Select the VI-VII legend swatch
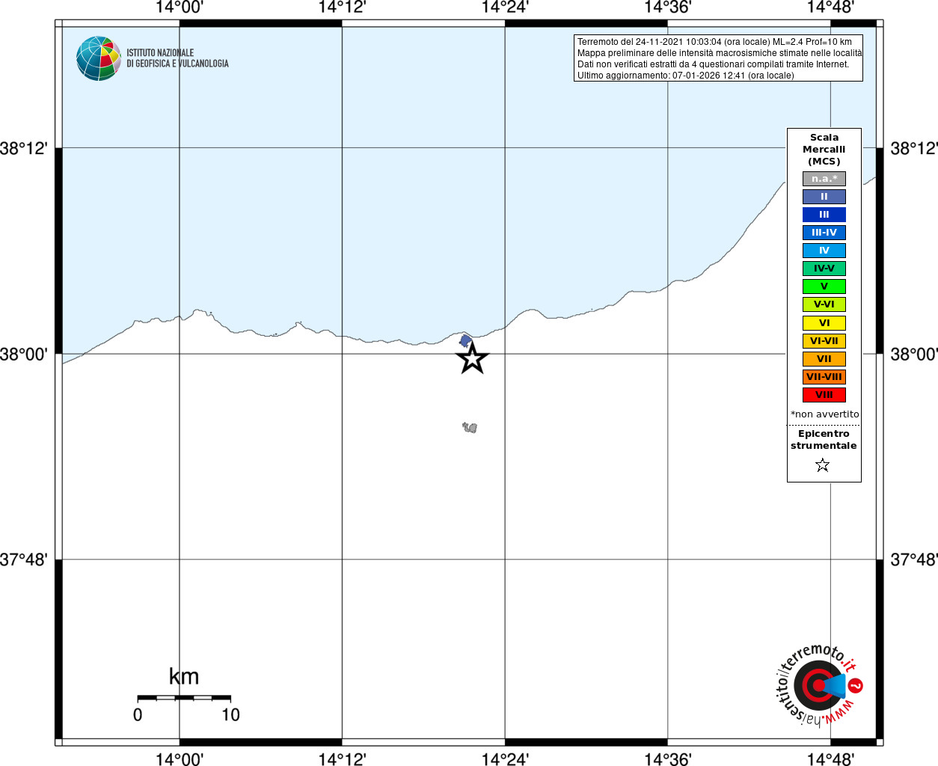 (824, 341)
